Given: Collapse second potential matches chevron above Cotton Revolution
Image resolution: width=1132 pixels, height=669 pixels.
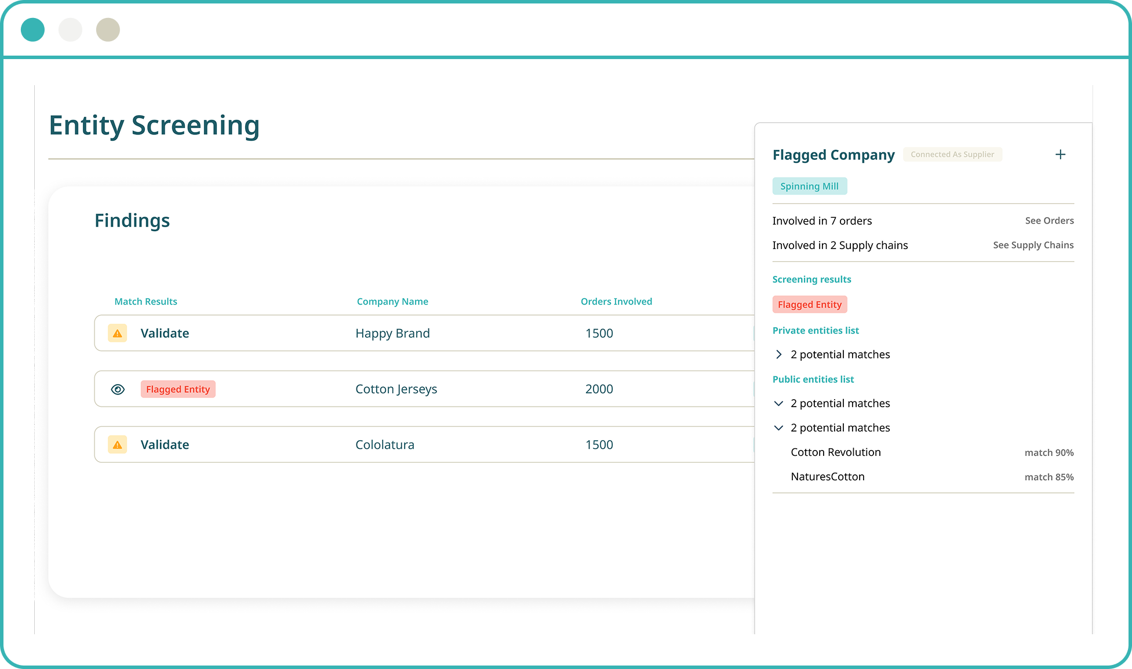Looking at the screenshot, I should click(x=778, y=428).
